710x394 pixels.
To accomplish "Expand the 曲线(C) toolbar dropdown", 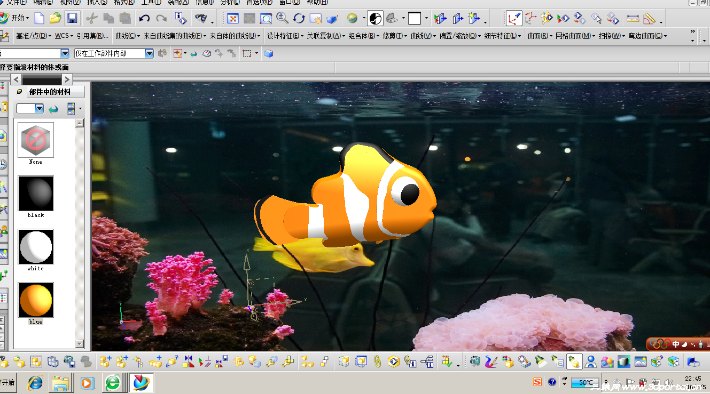I will pos(126,36).
